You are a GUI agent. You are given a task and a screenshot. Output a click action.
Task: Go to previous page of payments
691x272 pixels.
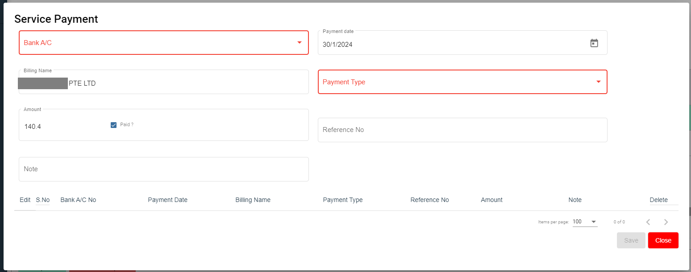(x=648, y=222)
